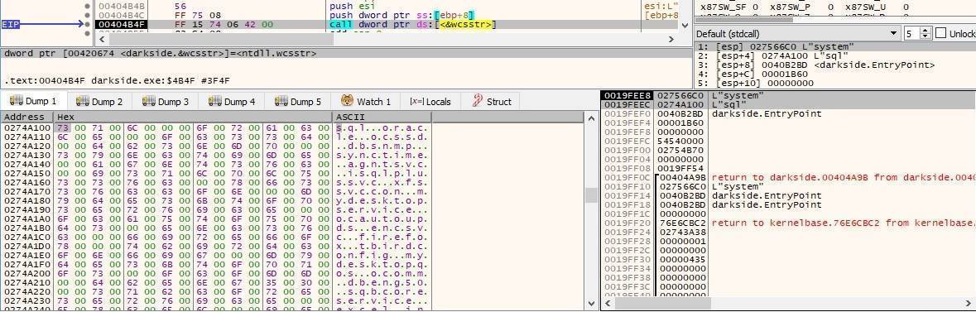Image resolution: width=976 pixels, height=312 pixels.
Task: Select stack entry 0019FF0C return to darkside.00404A9B
Action: pos(788,177)
